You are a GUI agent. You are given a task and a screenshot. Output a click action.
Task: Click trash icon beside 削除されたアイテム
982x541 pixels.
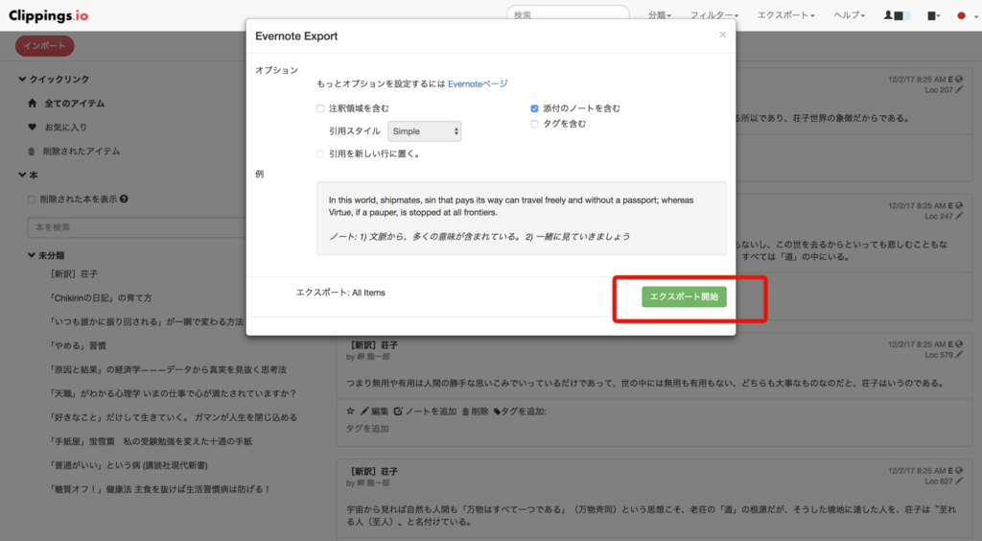(32, 152)
